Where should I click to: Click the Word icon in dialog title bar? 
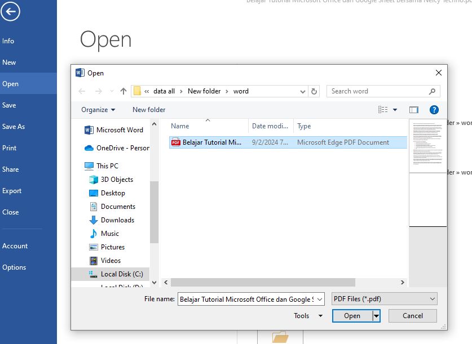pyautogui.click(x=80, y=73)
